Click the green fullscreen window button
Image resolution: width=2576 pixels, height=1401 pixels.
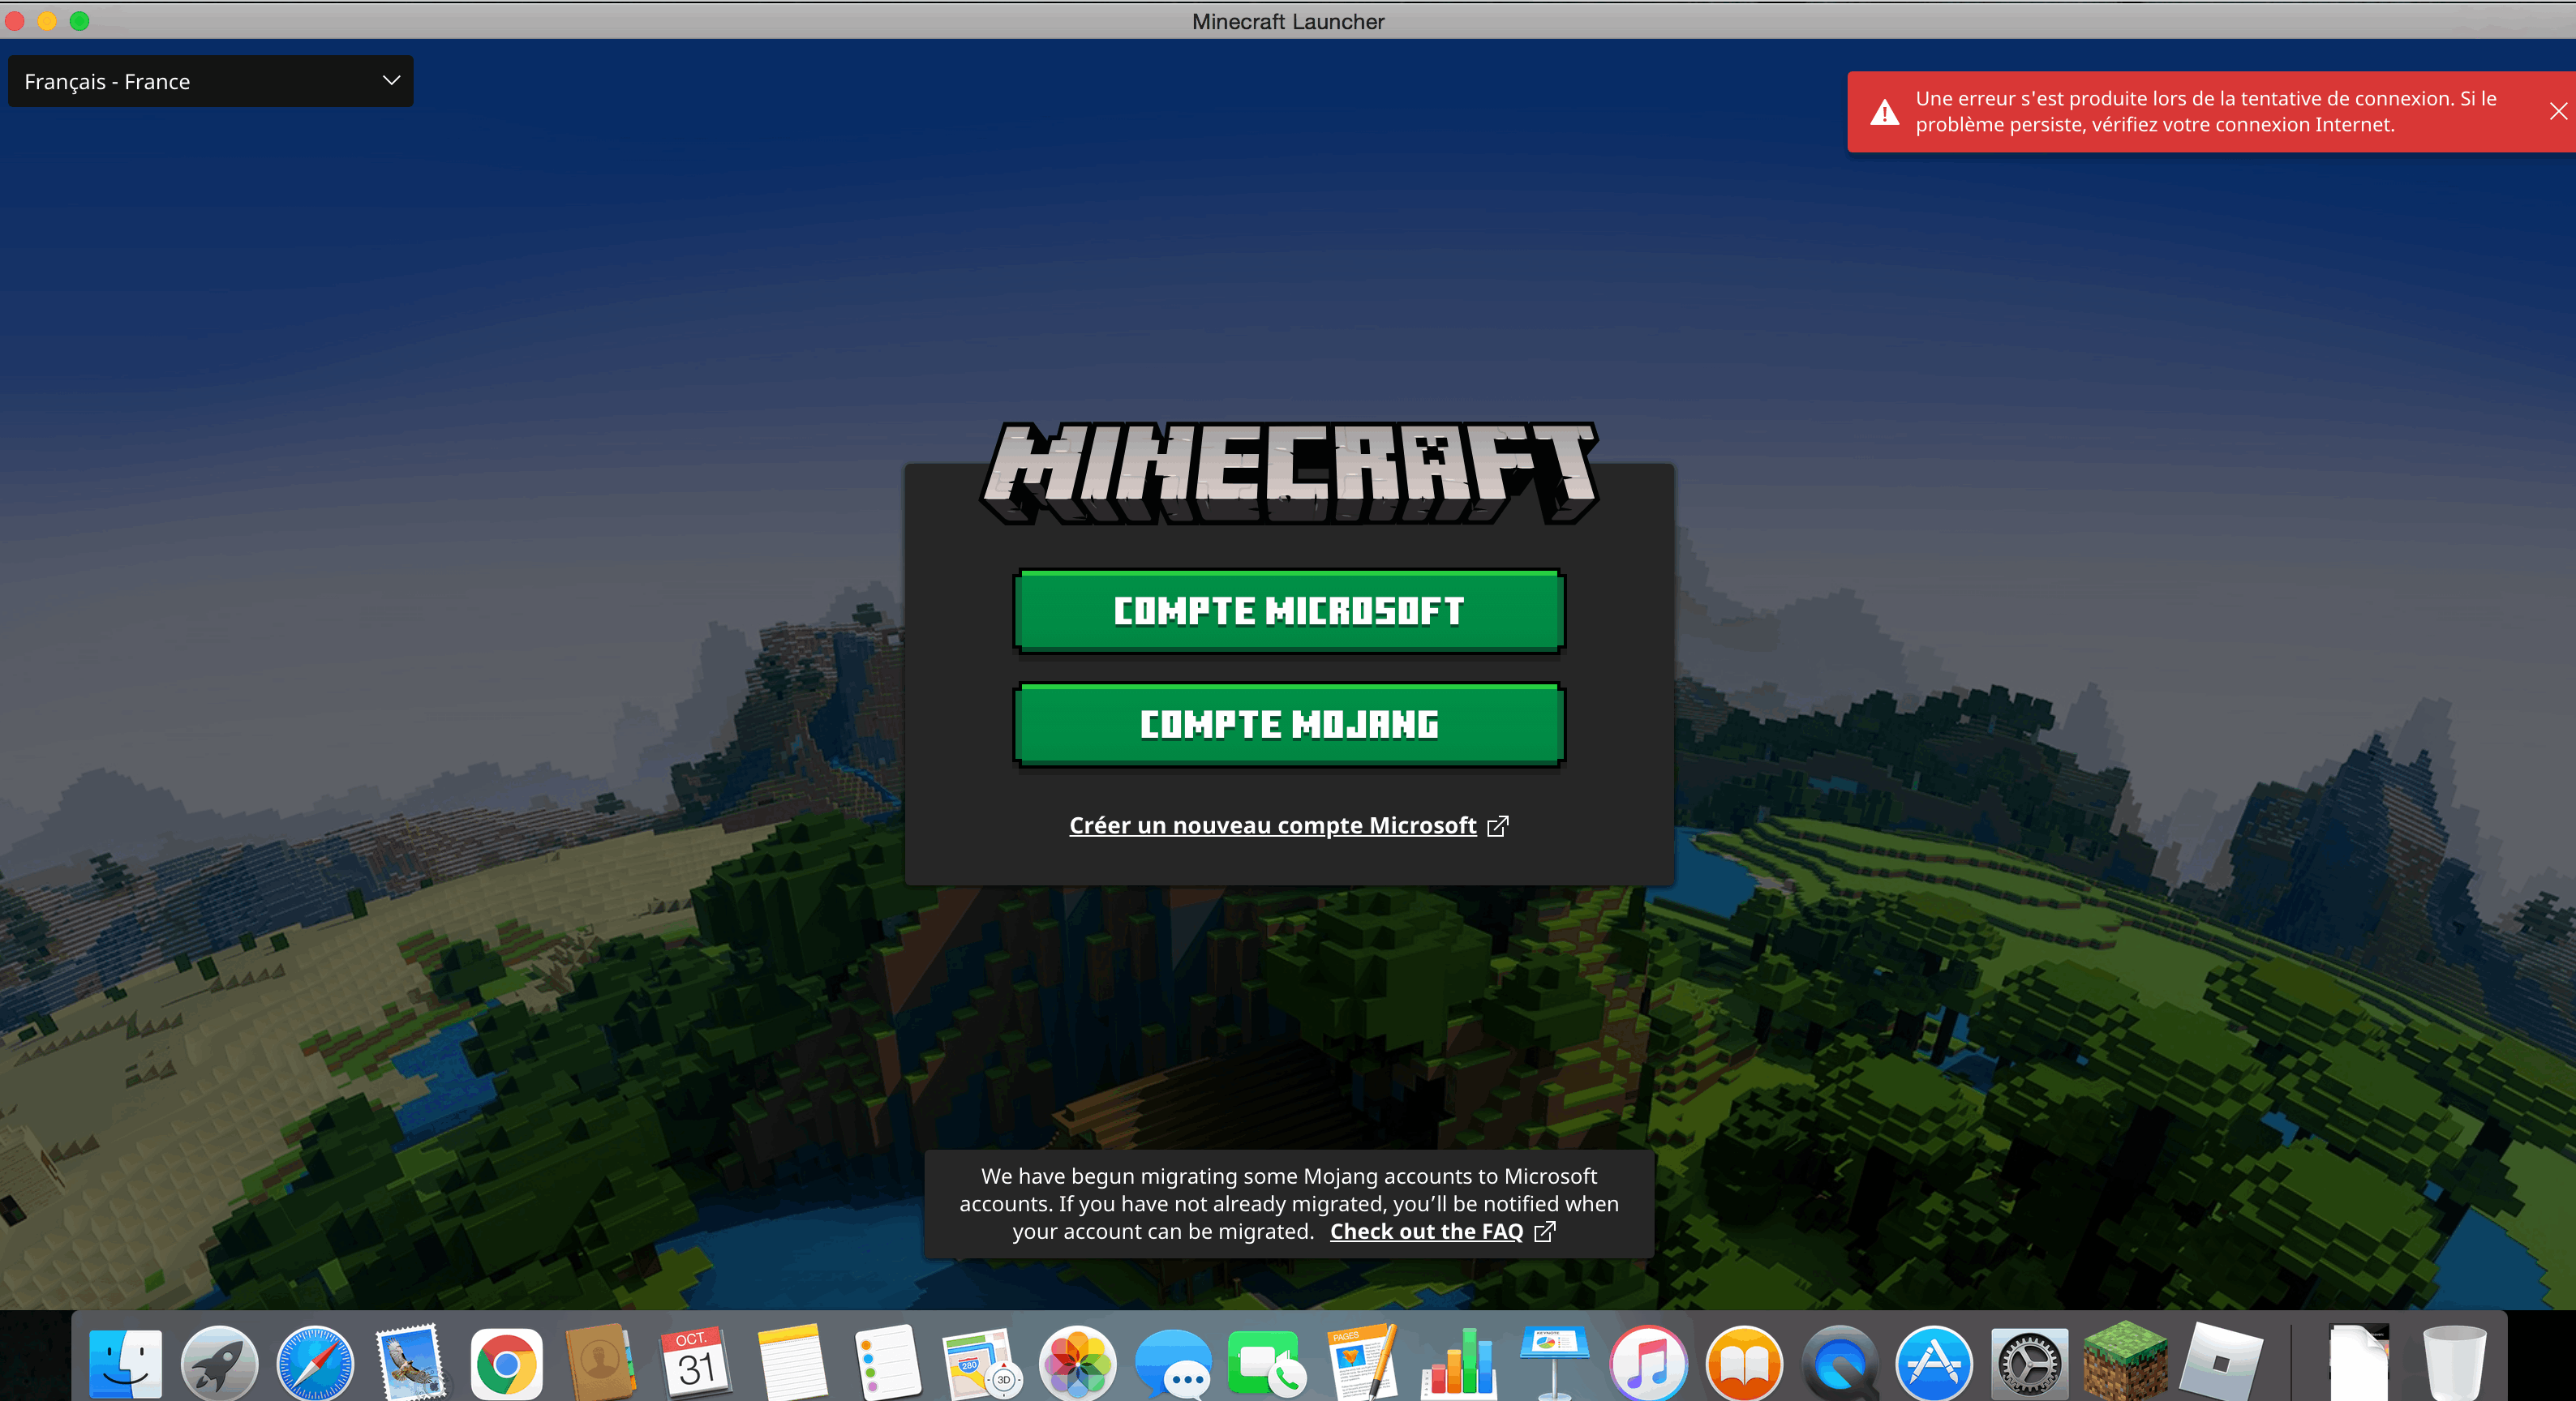[x=79, y=21]
